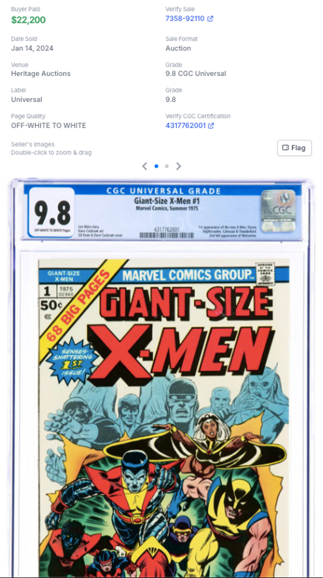Select the first seller image dot
This screenshot has width=323, height=578.
pos(156,166)
